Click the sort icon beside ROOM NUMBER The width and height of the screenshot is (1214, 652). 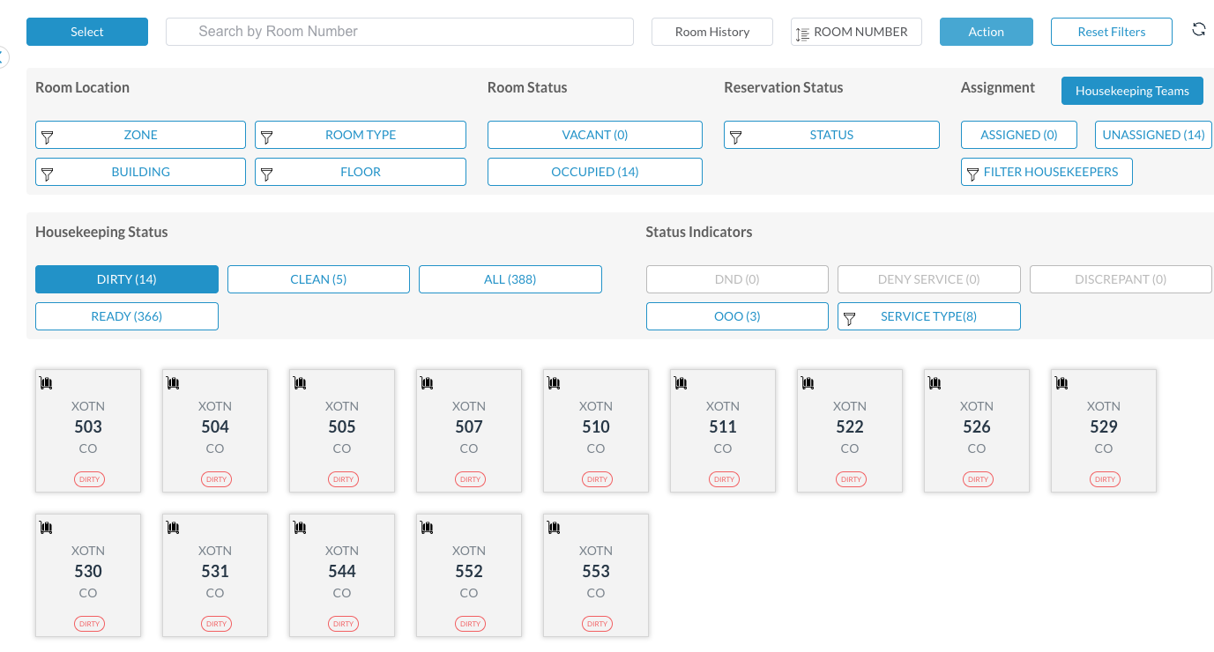pos(802,33)
